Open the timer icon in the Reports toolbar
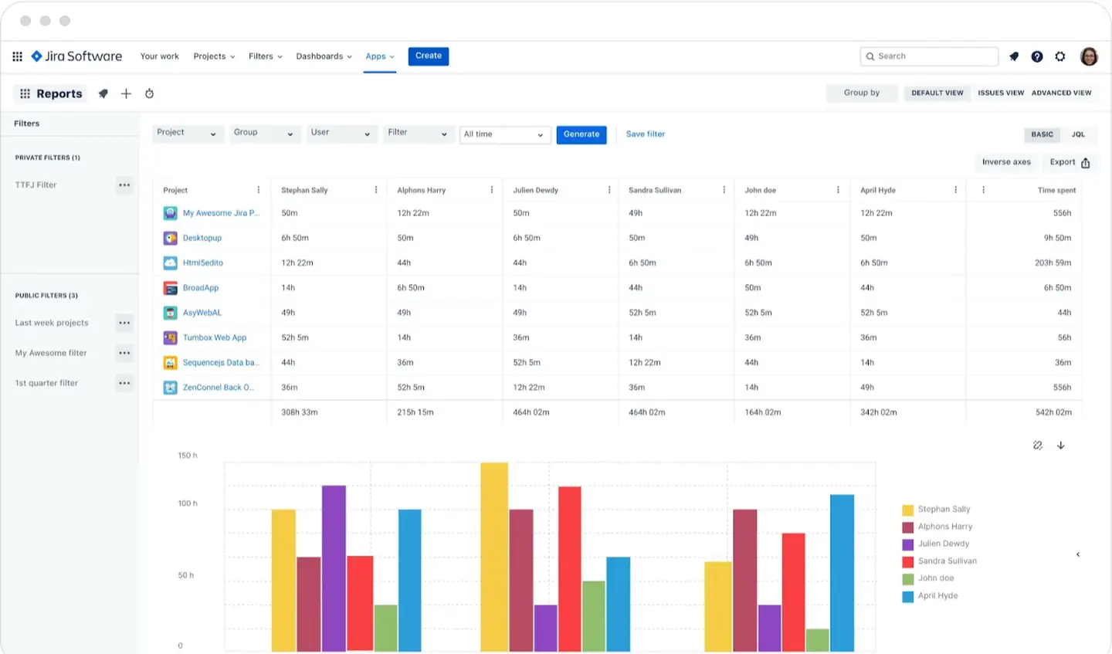Viewport: 1112px width, 654px height. [149, 93]
